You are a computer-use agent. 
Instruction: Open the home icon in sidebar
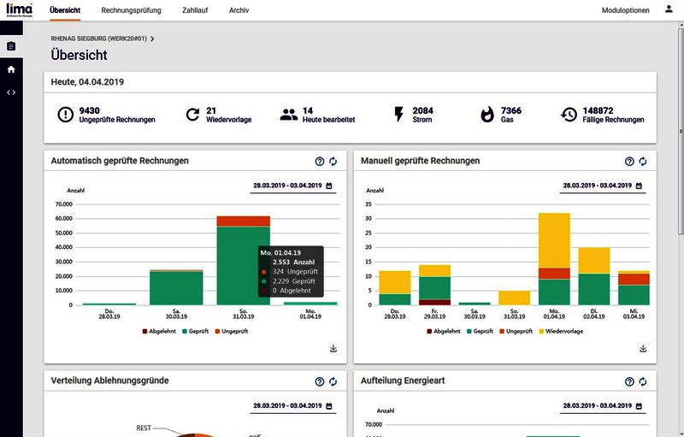pyautogui.click(x=11, y=69)
